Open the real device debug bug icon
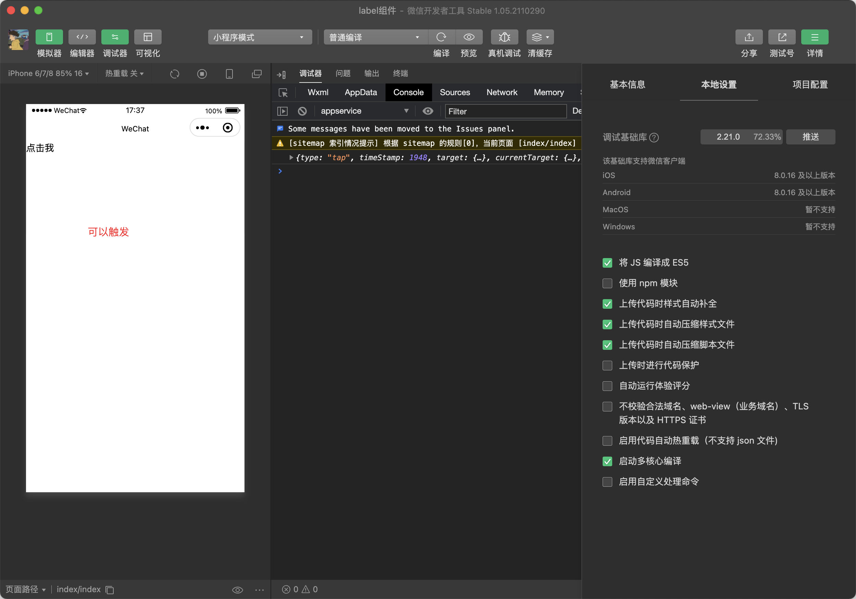 504,37
